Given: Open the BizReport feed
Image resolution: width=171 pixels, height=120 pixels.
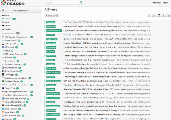Looking at the screenshot, I should (x=8, y=58).
